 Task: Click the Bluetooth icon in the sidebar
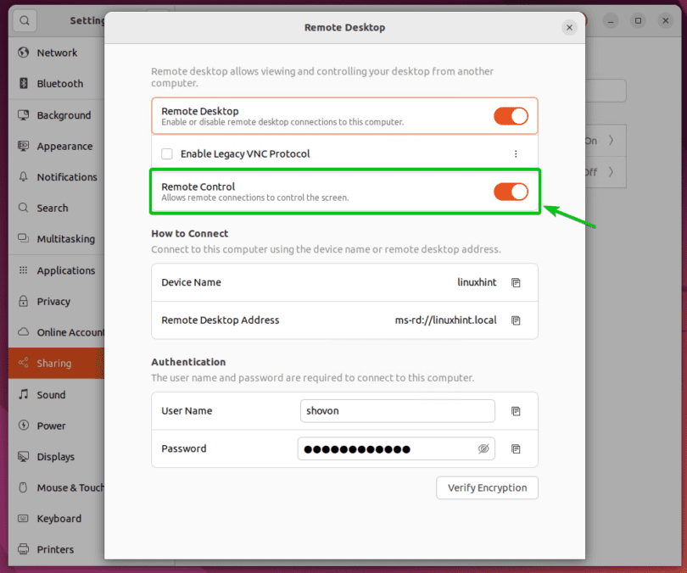(24, 84)
